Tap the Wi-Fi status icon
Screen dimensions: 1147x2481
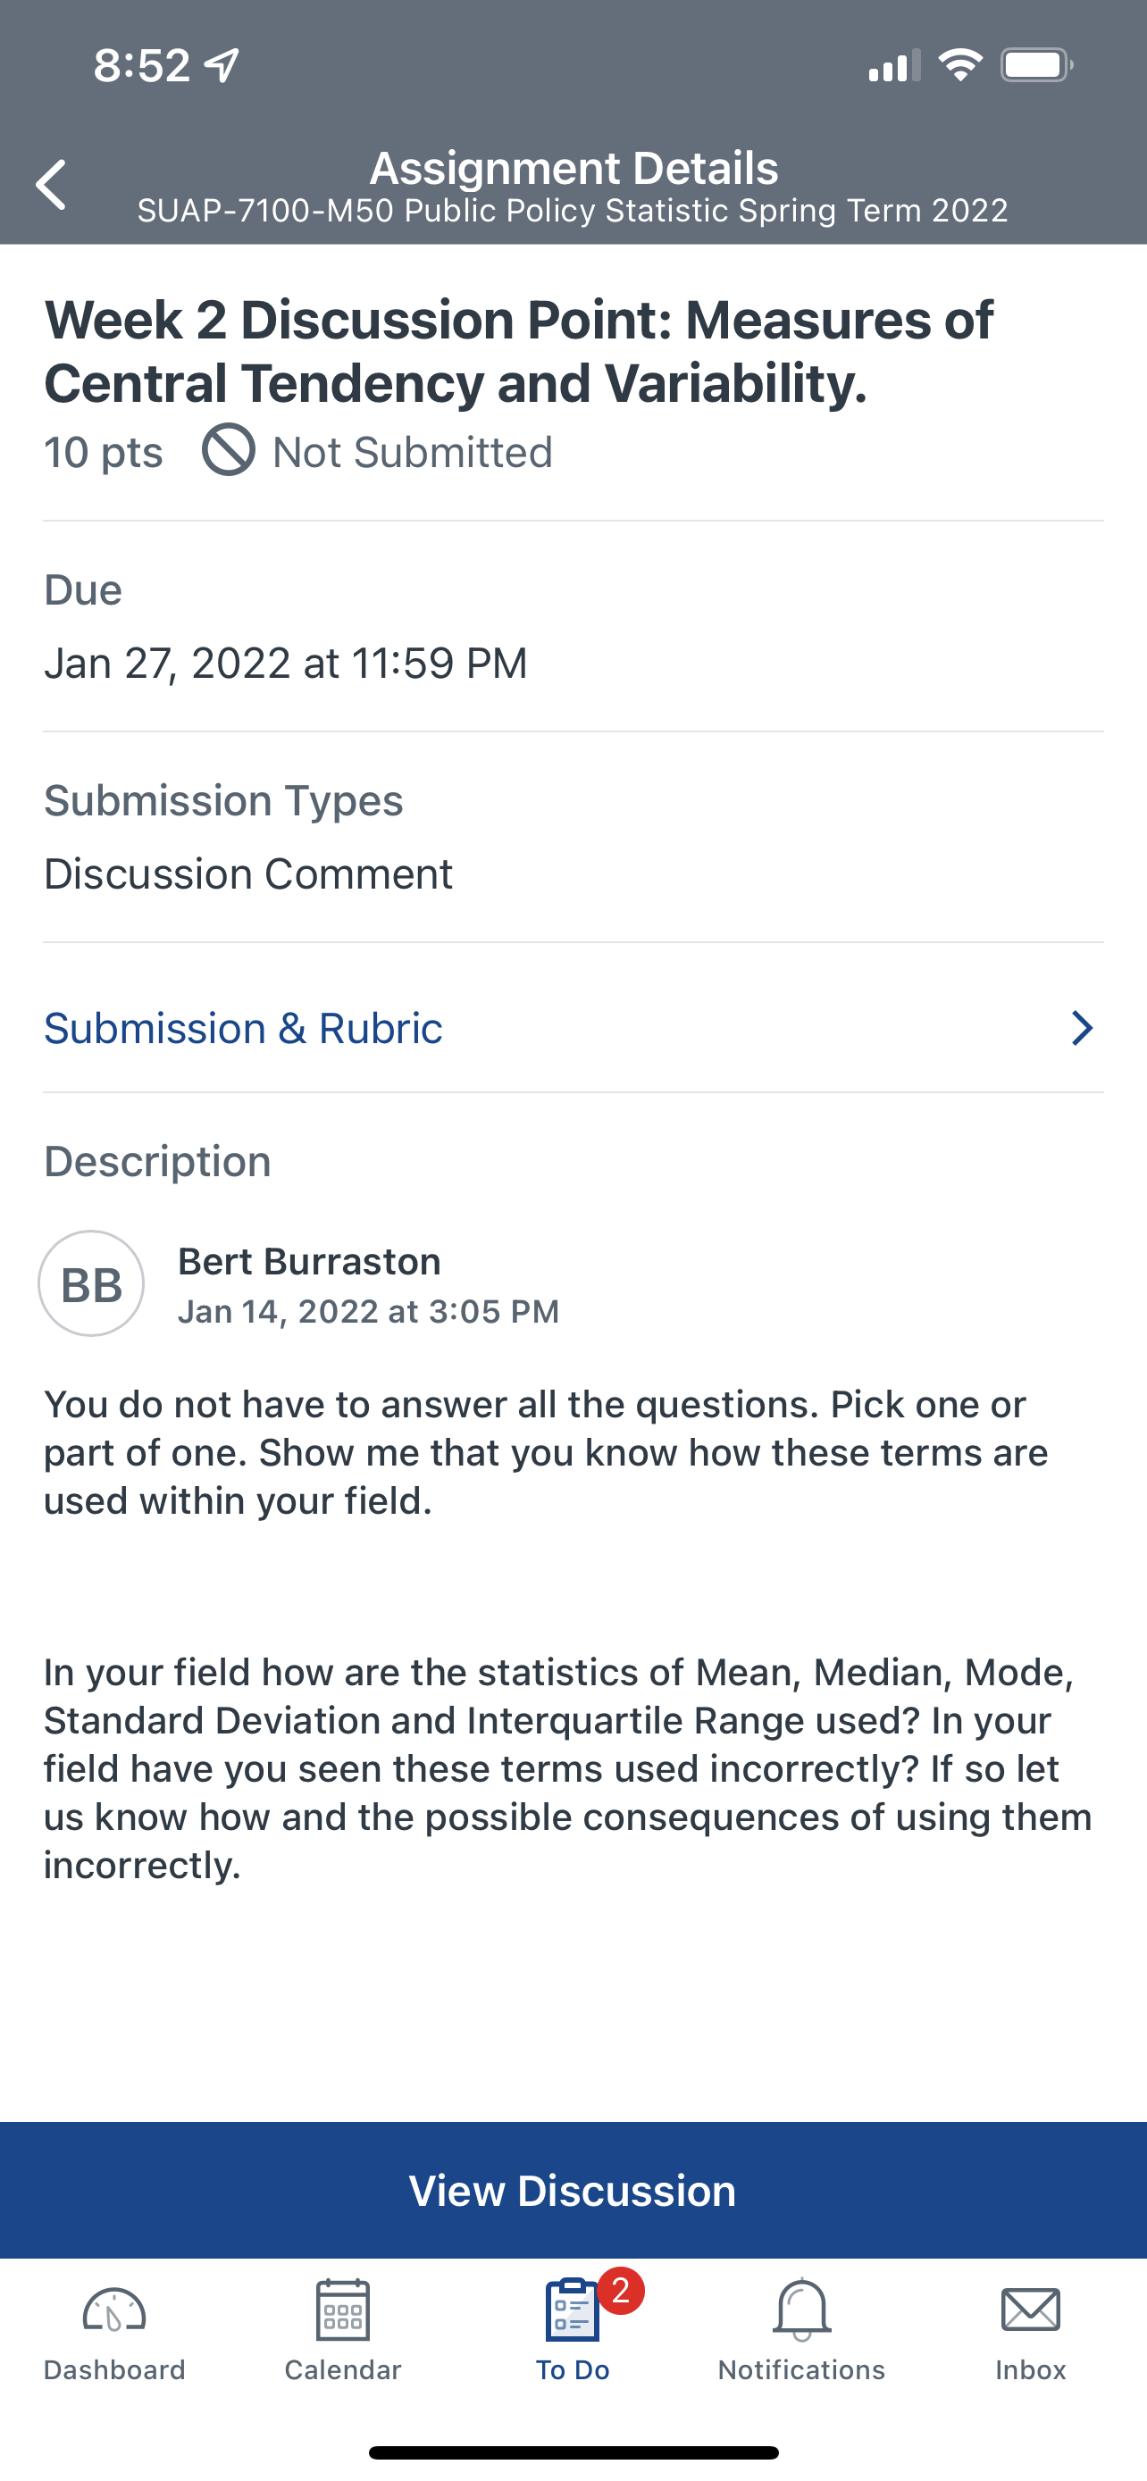959,65
